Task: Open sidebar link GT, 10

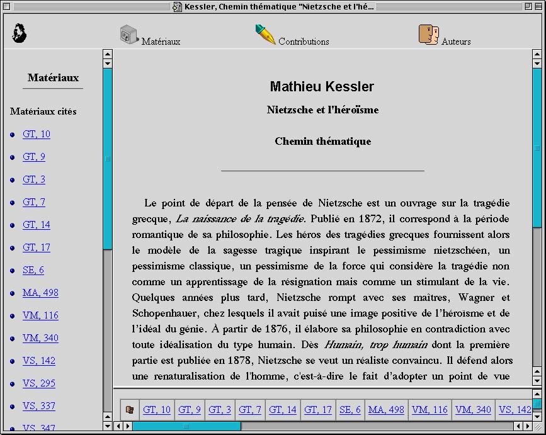Action: (37, 134)
